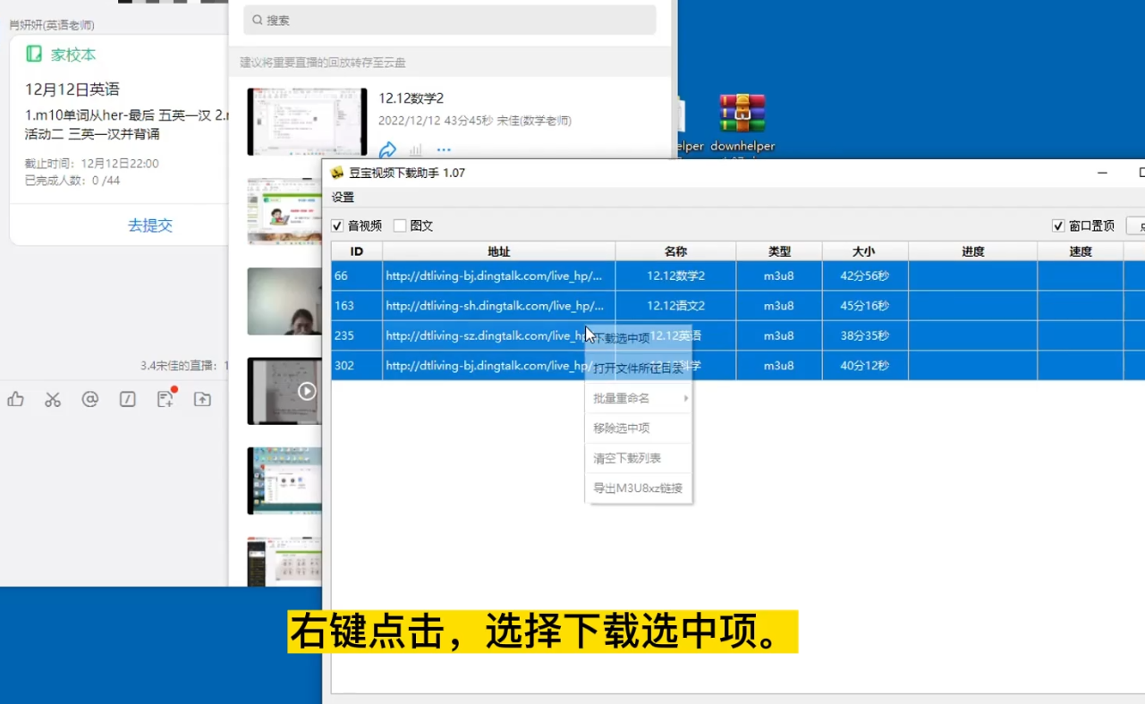Viewport: 1145px width, 704px height.
Task: Open the slash command icon in the chat toolbar
Action: pos(128,400)
